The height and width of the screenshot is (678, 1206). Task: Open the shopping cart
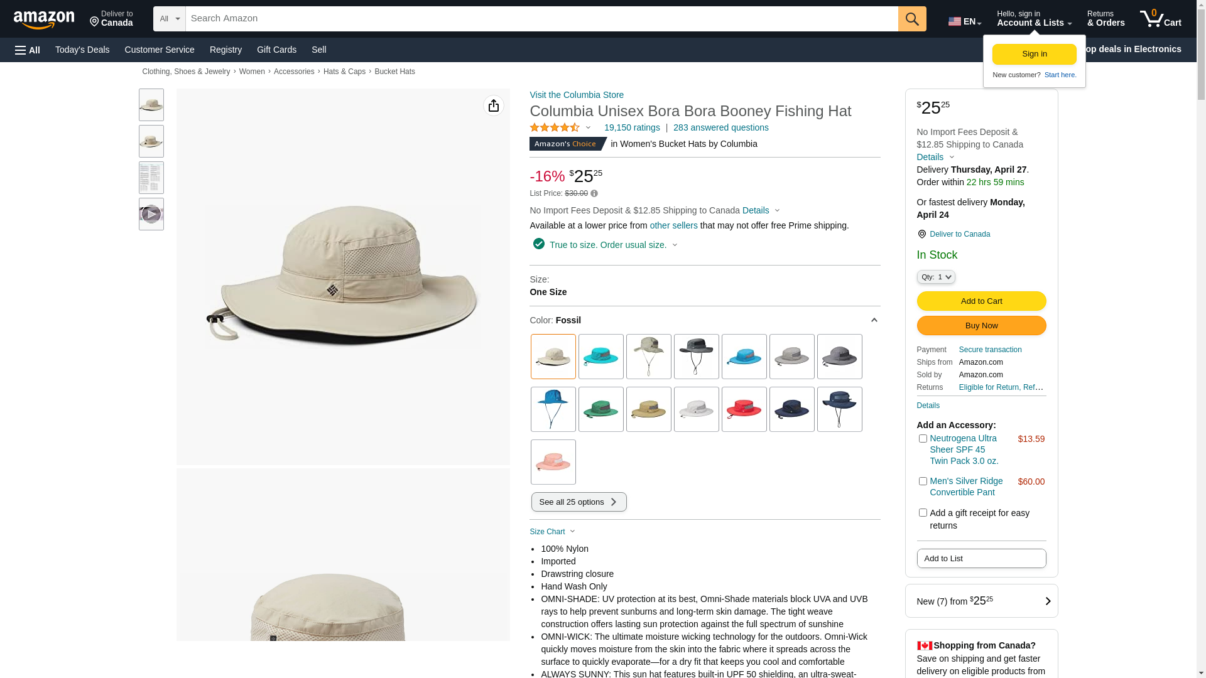pos(1160,19)
